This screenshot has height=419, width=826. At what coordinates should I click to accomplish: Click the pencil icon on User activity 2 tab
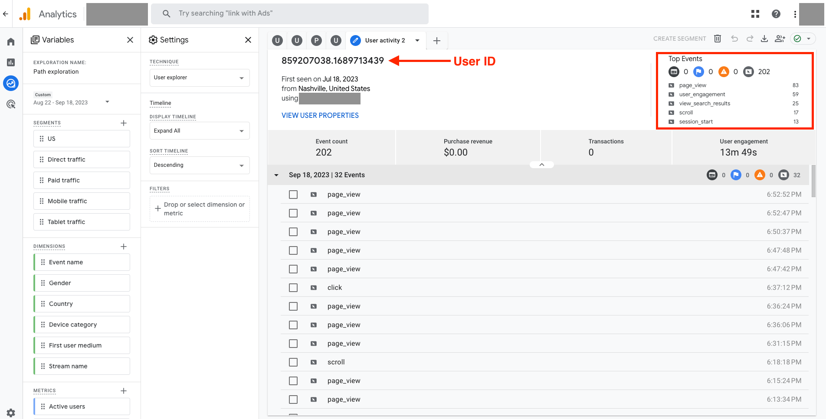pyautogui.click(x=355, y=40)
